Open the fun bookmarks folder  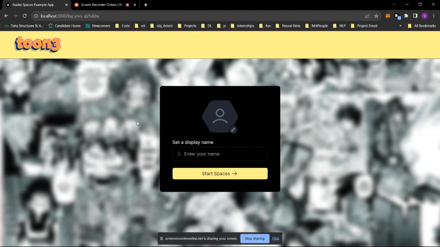265,26
